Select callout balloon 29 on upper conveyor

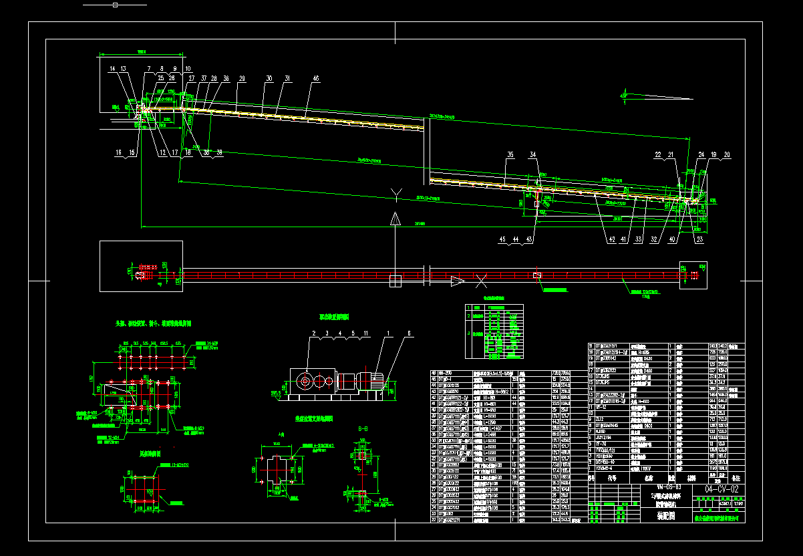click(242, 78)
